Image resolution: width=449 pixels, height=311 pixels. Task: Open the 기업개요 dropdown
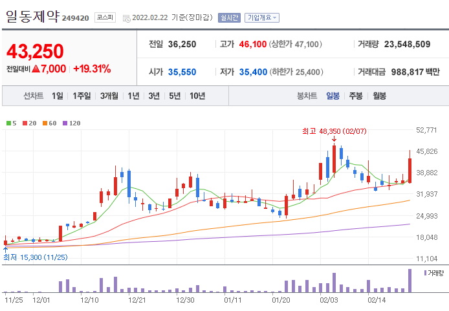pos(262,17)
